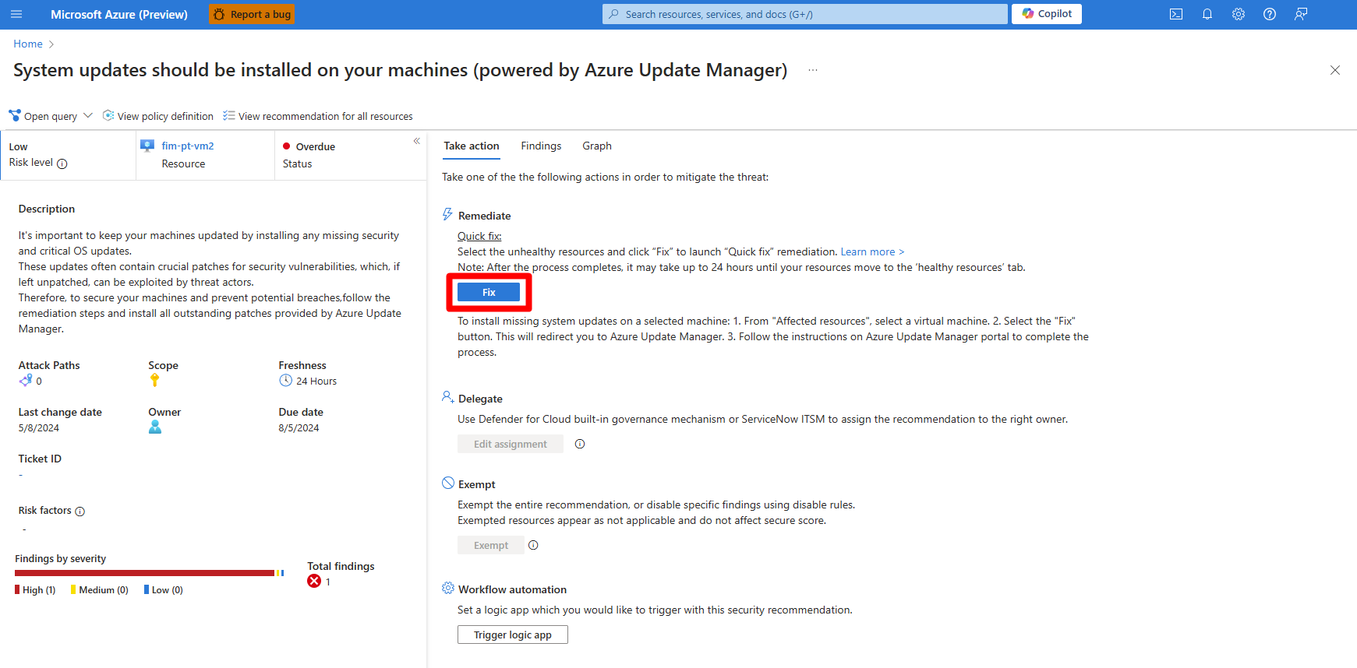Click the Medium (0) yellow legend swatch
Screen dimensions: 1357x668
[x=73, y=589]
